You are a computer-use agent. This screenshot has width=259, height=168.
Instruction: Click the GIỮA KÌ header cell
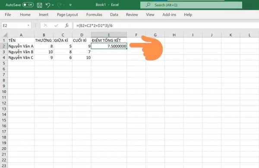pyautogui.click(x=63, y=40)
